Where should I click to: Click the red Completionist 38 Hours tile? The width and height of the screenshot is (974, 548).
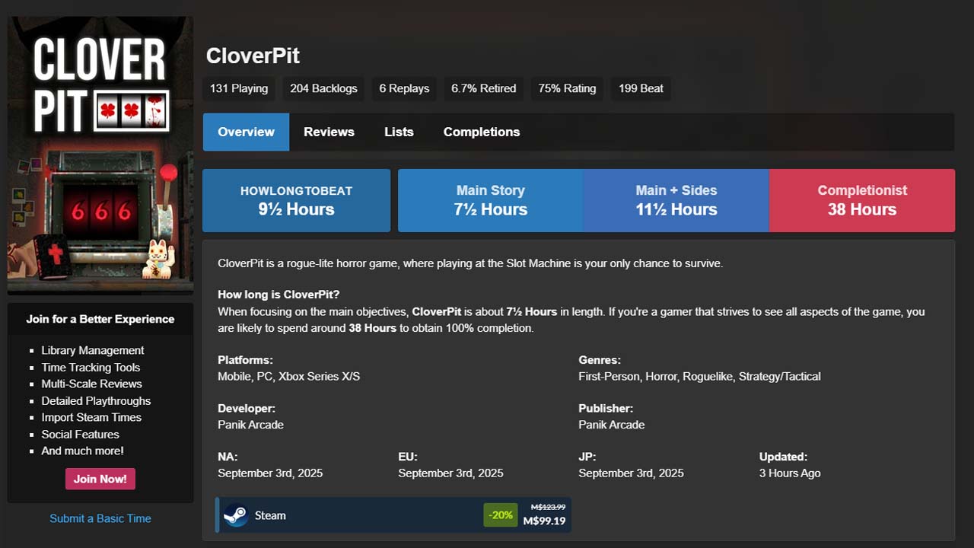861,200
